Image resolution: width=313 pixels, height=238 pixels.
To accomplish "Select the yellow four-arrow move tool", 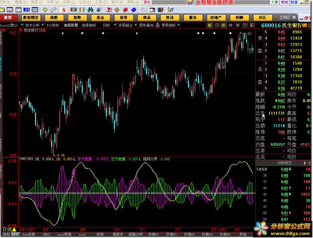I will 45,10.
